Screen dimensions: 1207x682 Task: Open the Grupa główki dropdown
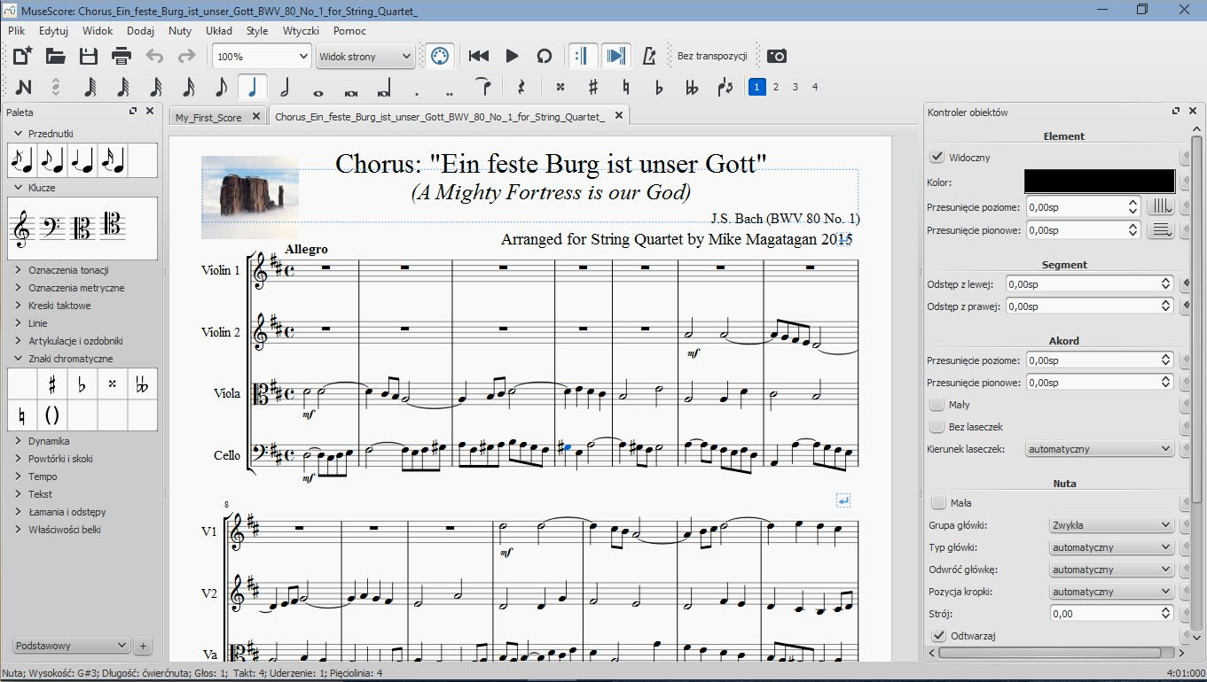click(x=1111, y=525)
